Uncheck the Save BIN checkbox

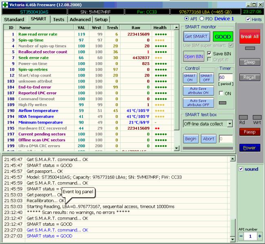click(210, 53)
